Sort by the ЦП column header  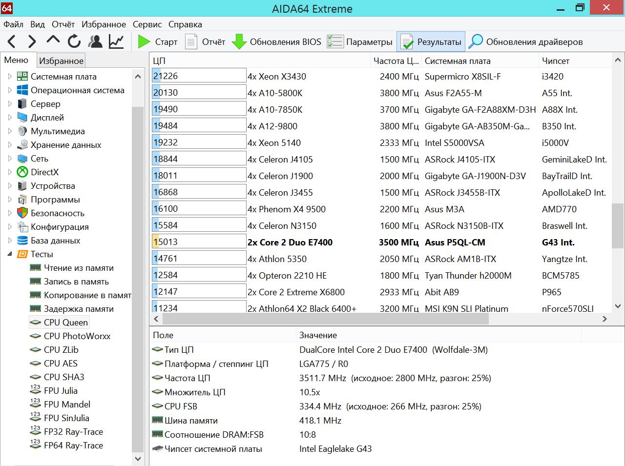coord(260,61)
